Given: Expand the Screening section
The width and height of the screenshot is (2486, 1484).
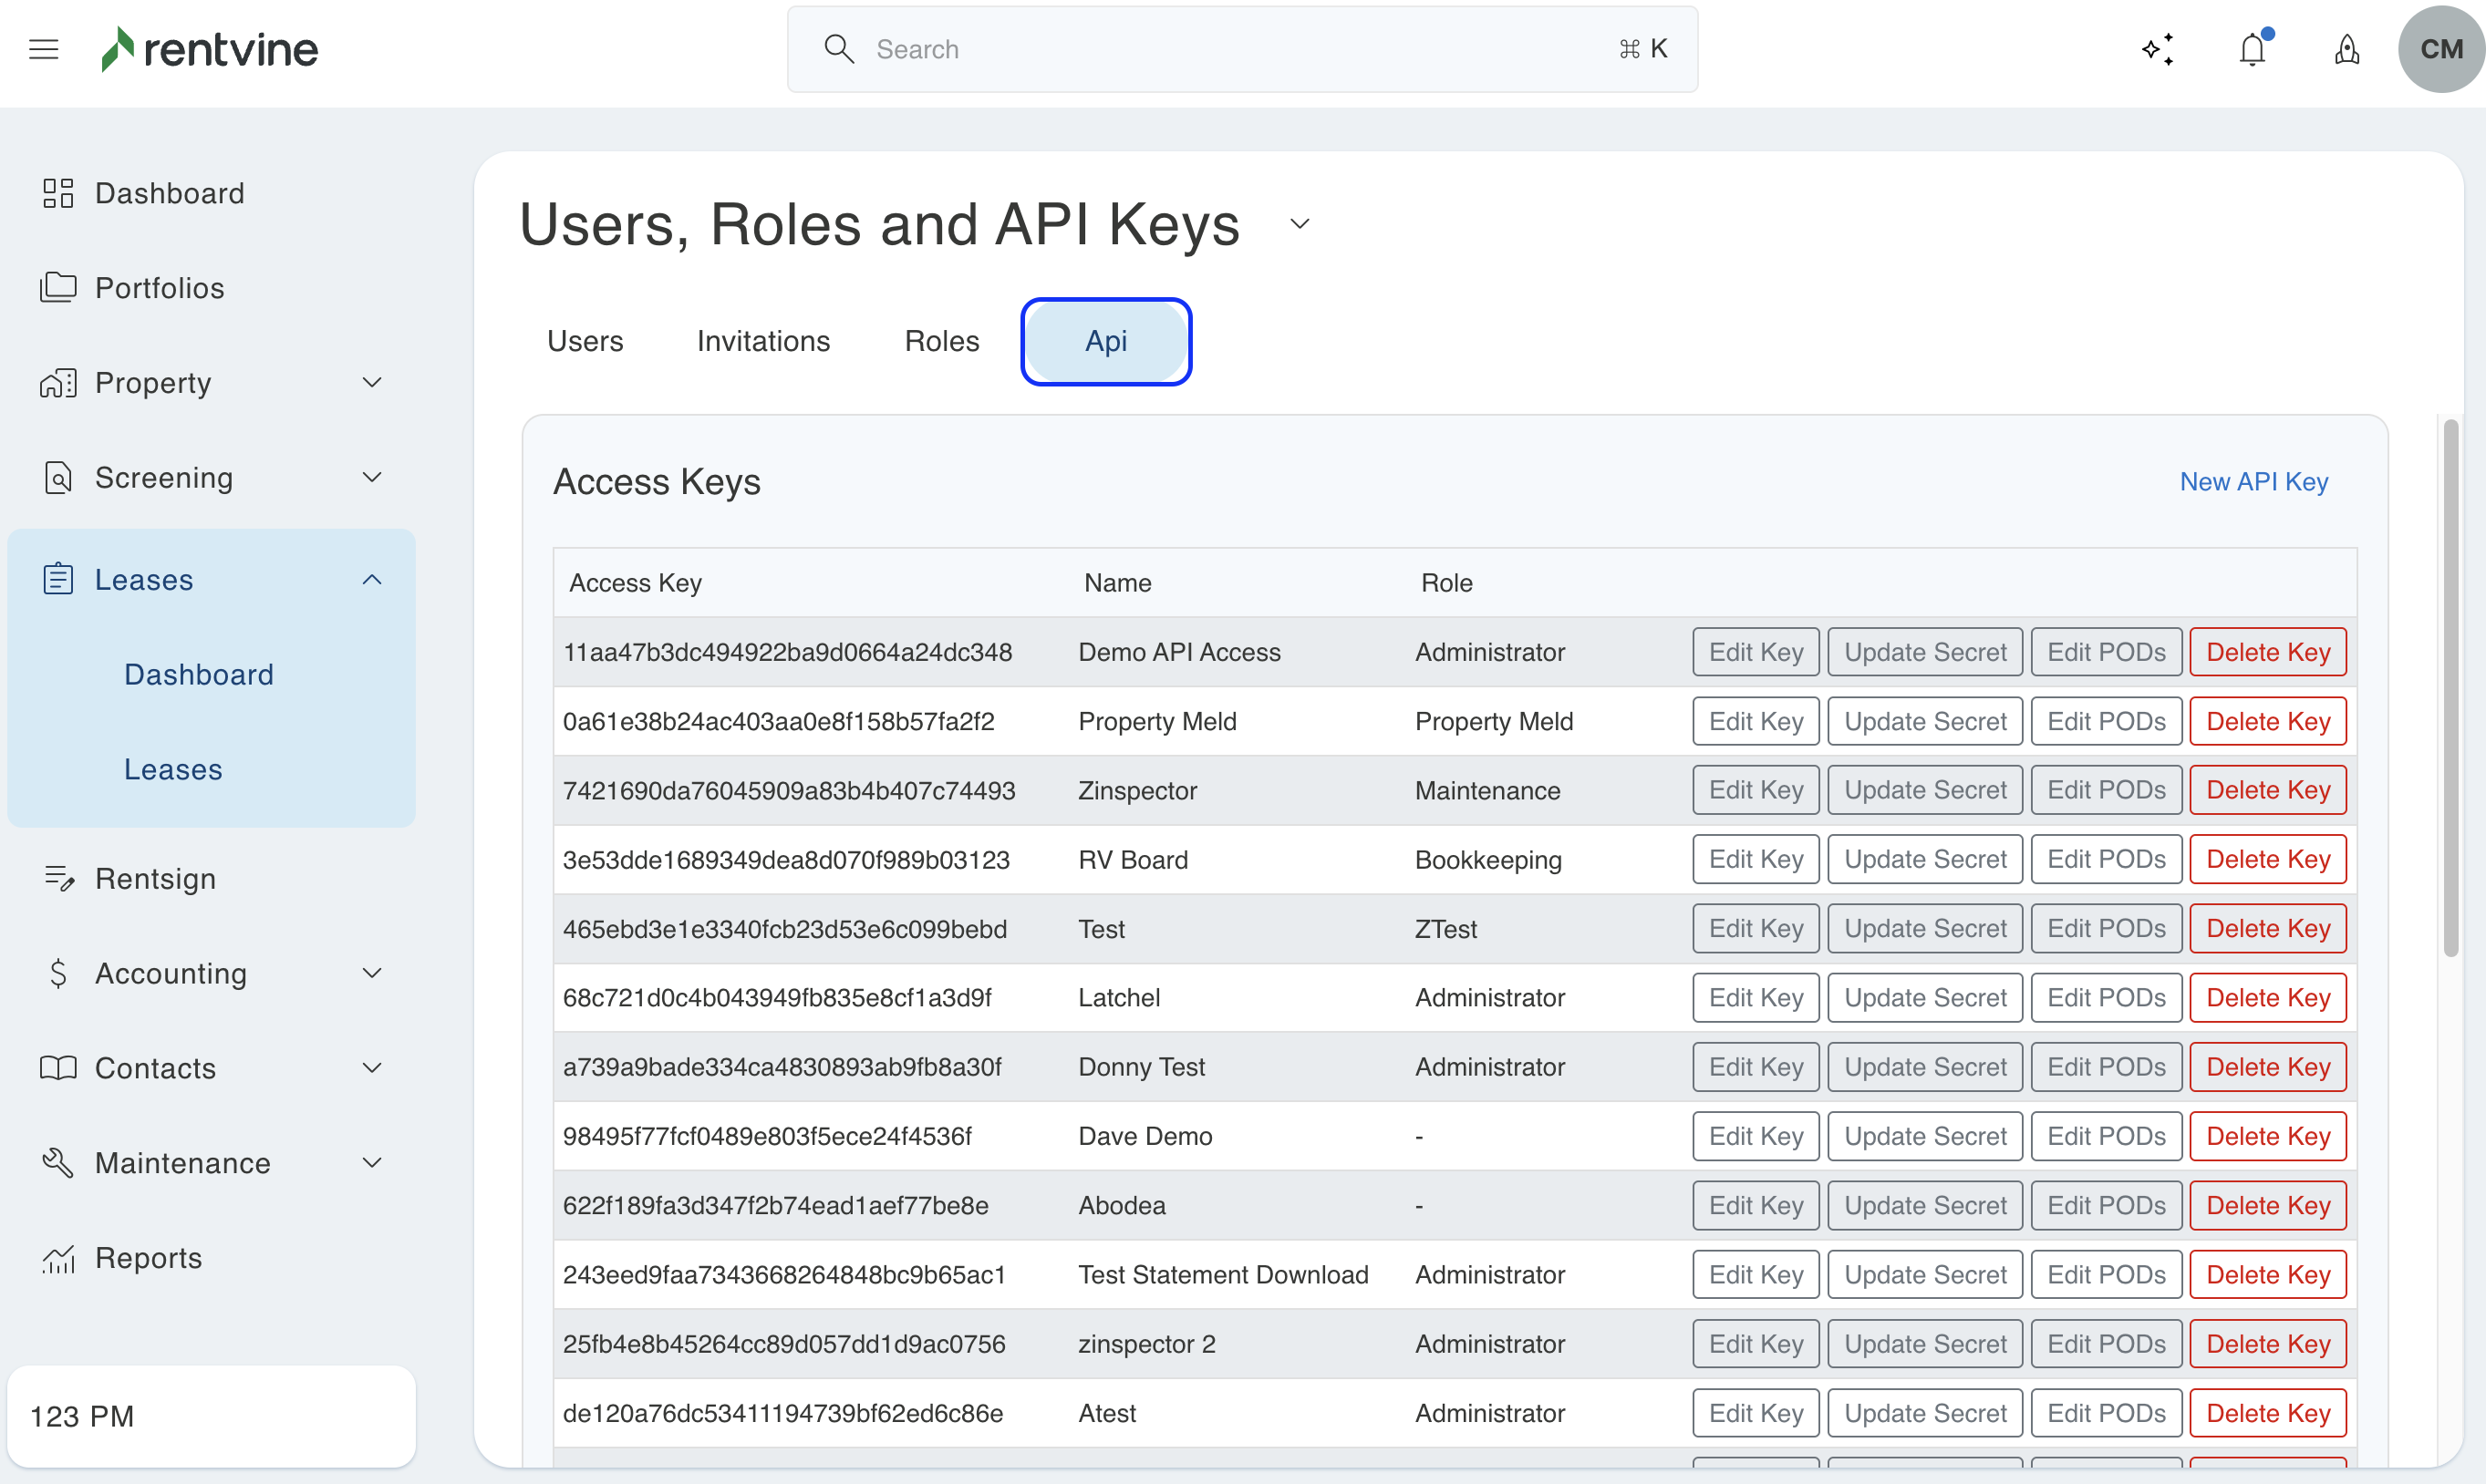Looking at the screenshot, I should point(372,478).
